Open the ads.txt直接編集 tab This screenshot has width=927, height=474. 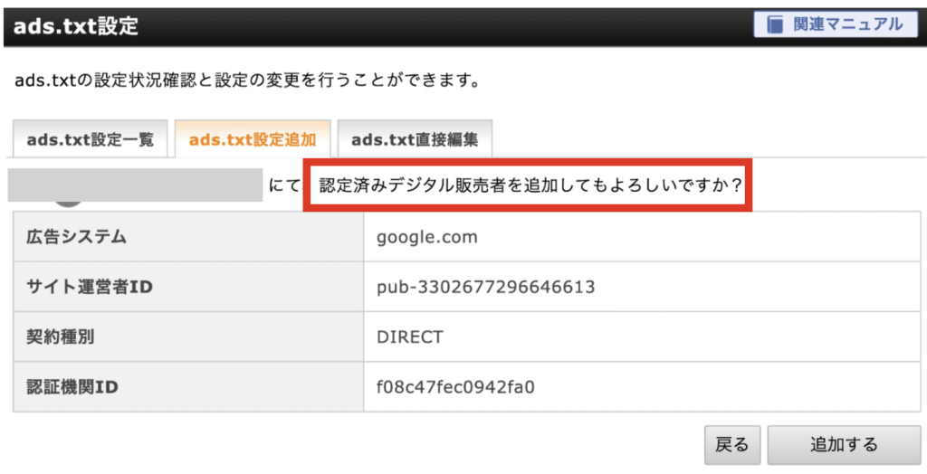point(415,140)
